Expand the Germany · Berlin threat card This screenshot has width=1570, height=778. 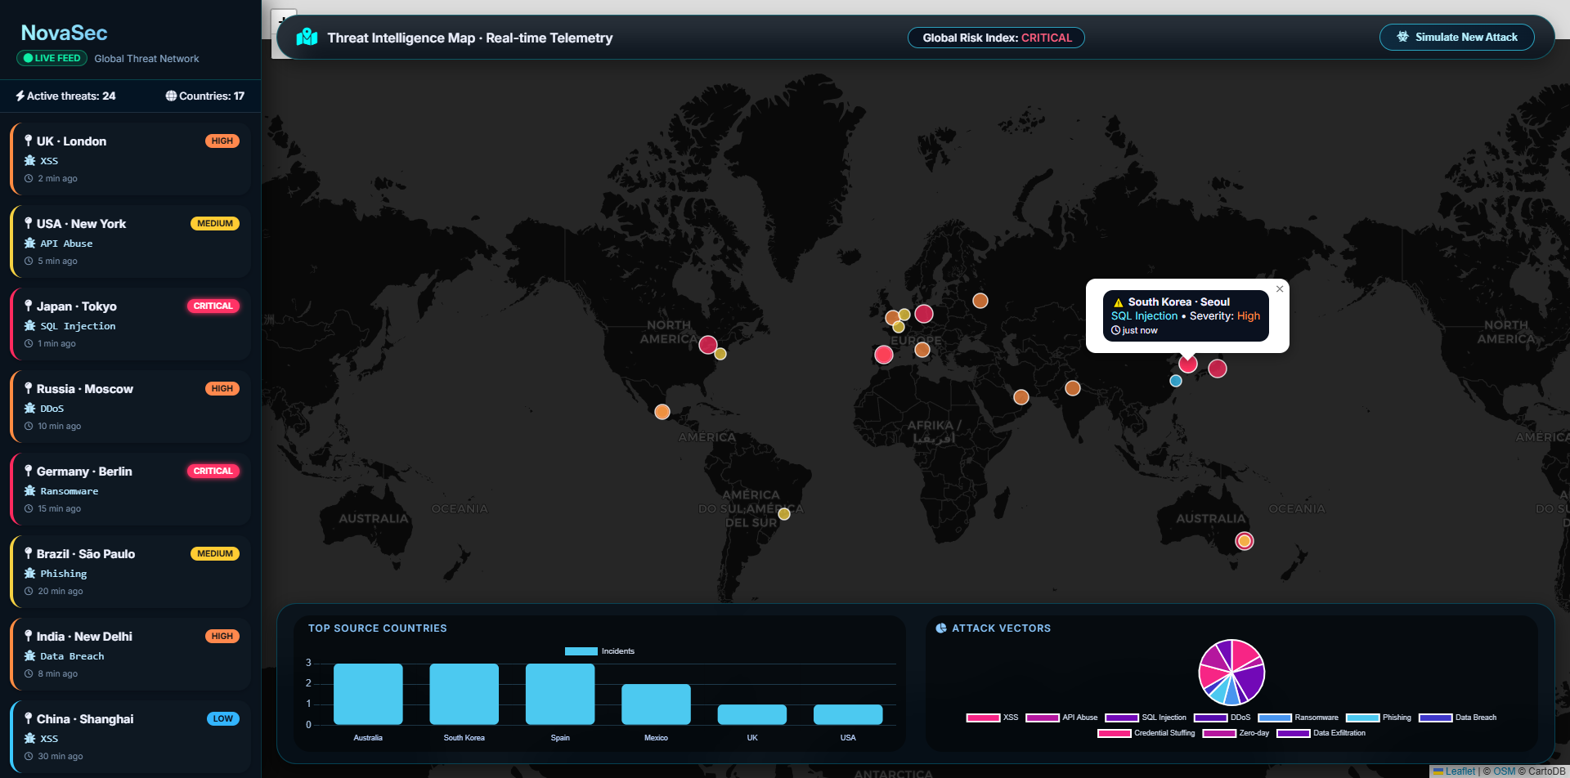(129, 488)
